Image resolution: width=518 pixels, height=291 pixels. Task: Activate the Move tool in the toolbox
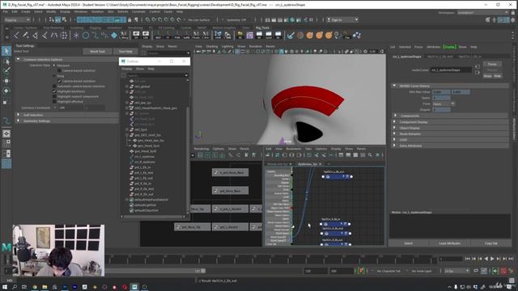point(6,81)
